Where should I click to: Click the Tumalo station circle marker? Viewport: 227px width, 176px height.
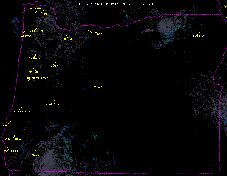pos(93,87)
